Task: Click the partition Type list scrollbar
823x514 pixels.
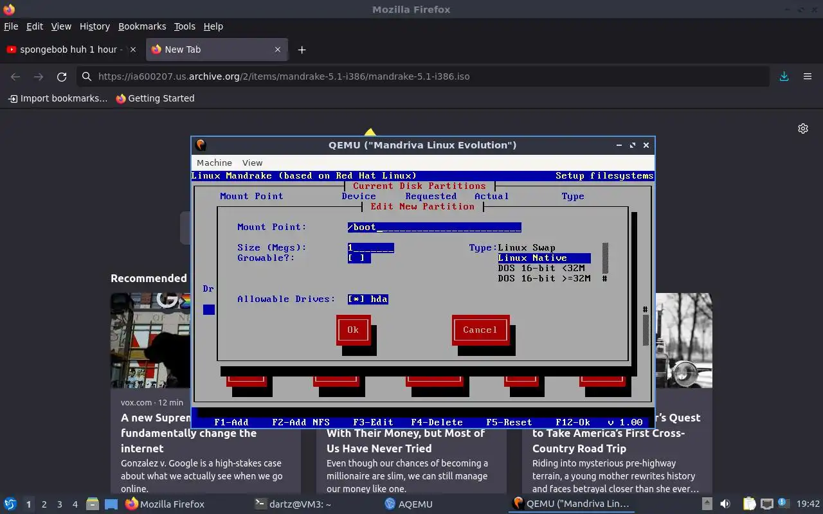Action: 605,263
